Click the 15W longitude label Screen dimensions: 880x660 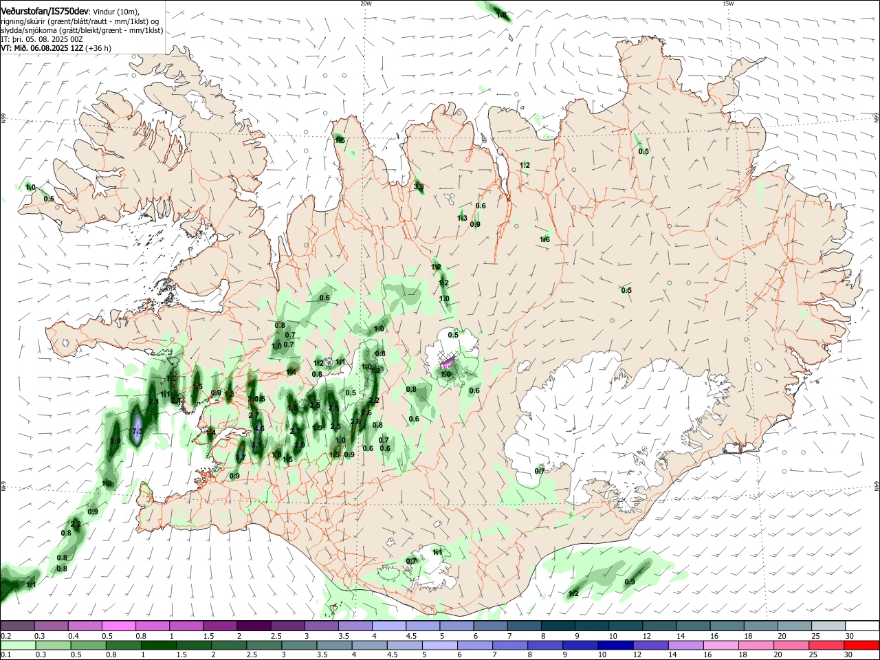[x=728, y=3]
